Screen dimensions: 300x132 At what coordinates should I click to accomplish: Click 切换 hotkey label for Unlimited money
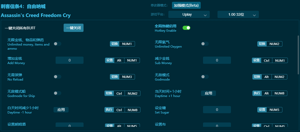click(115, 44)
